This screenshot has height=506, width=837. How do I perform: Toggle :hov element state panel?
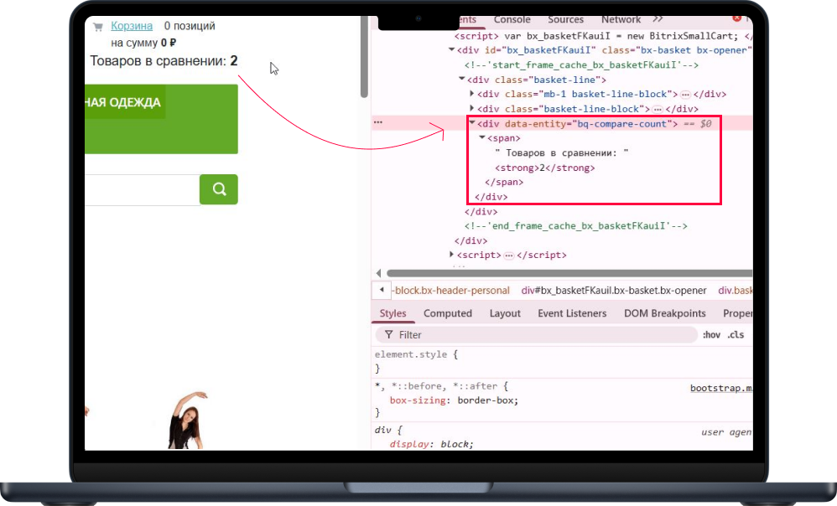(711, 334)
